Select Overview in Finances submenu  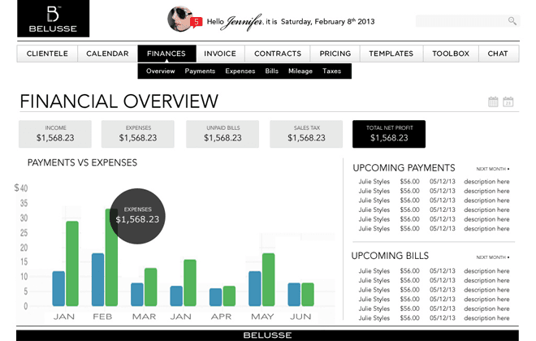(x=160, y=71)
